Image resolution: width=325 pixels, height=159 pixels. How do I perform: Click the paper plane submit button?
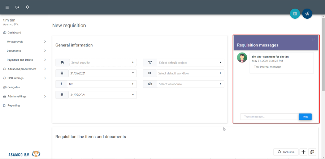(307, 14)
